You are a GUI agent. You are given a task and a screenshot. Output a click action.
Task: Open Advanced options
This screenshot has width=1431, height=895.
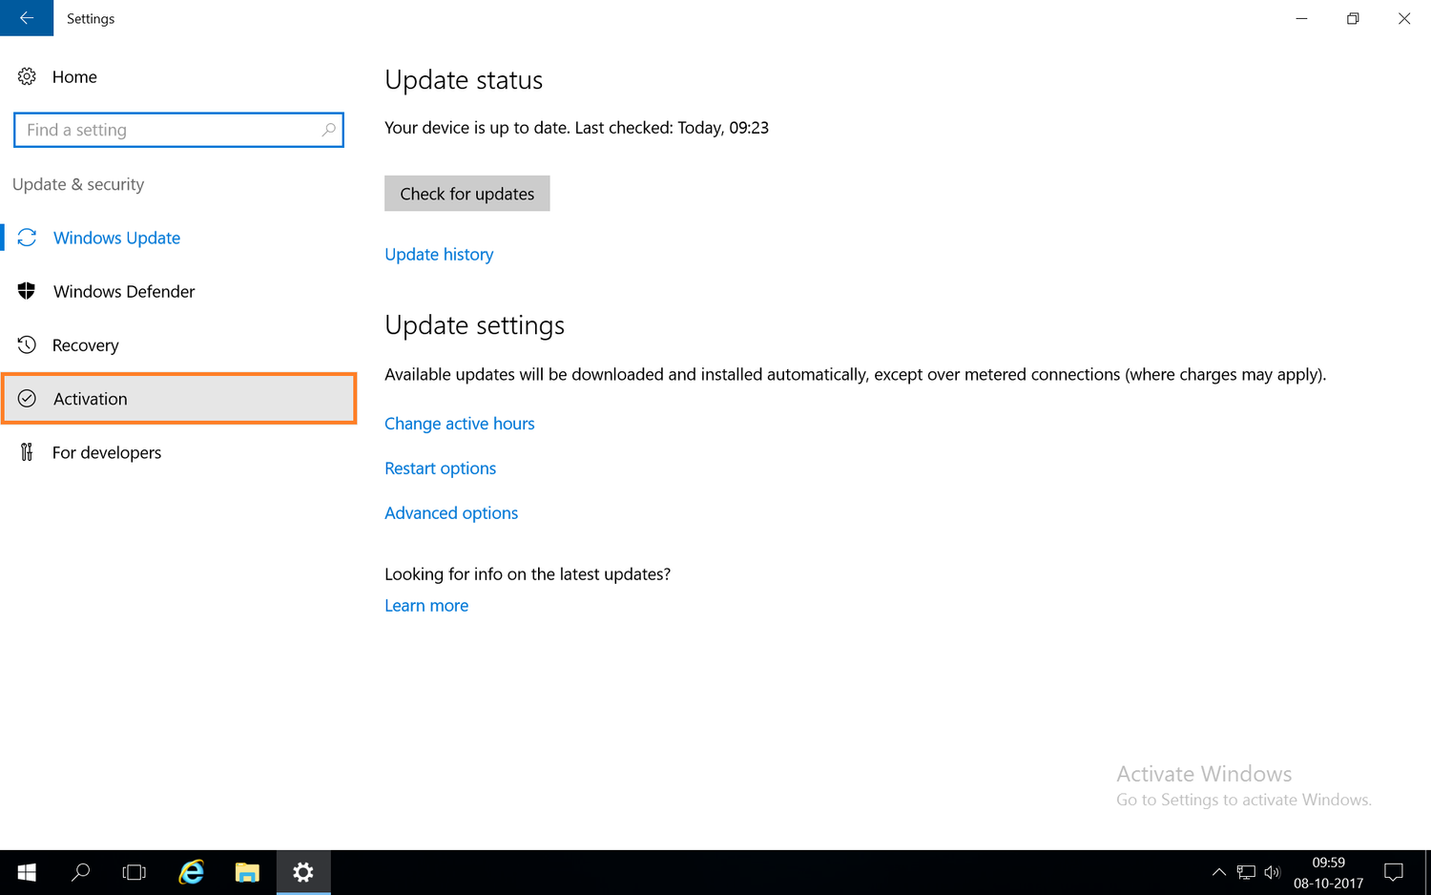tap(451, 512)
